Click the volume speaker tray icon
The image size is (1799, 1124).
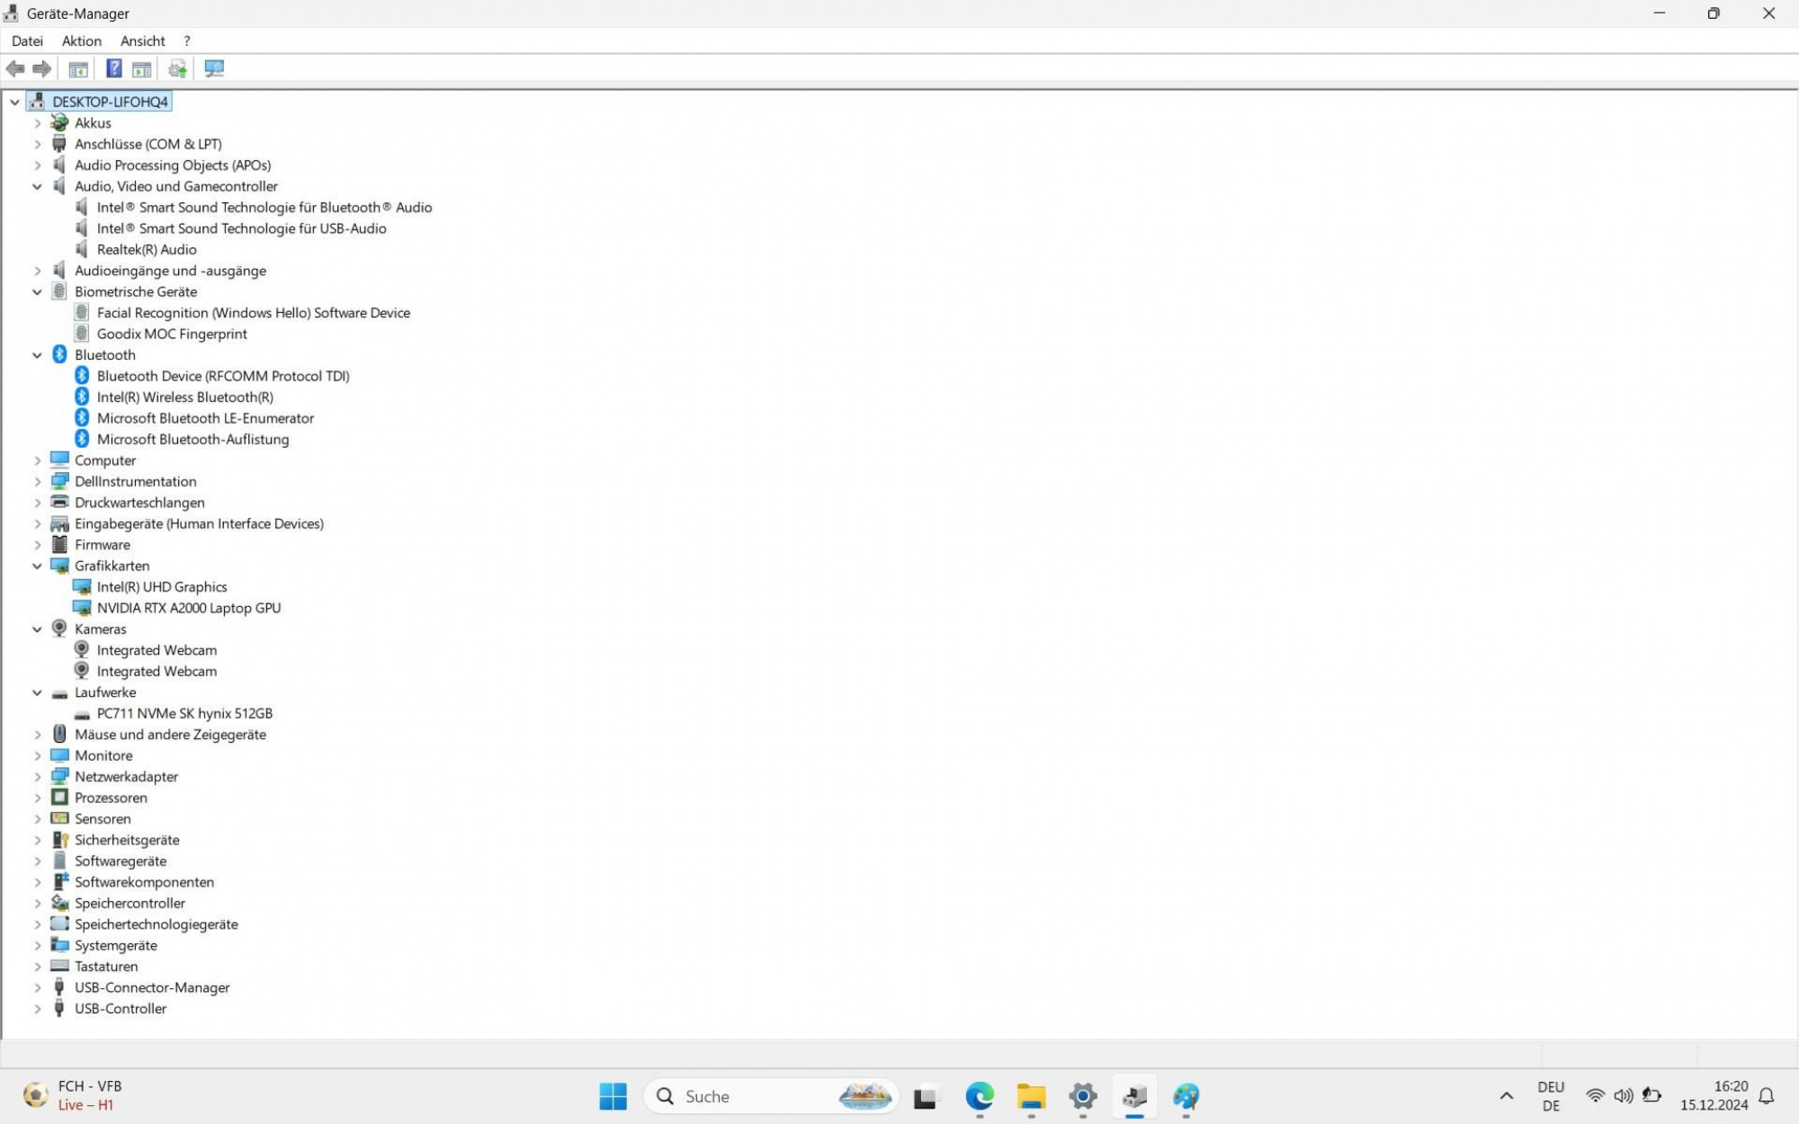point(1623,1096)
